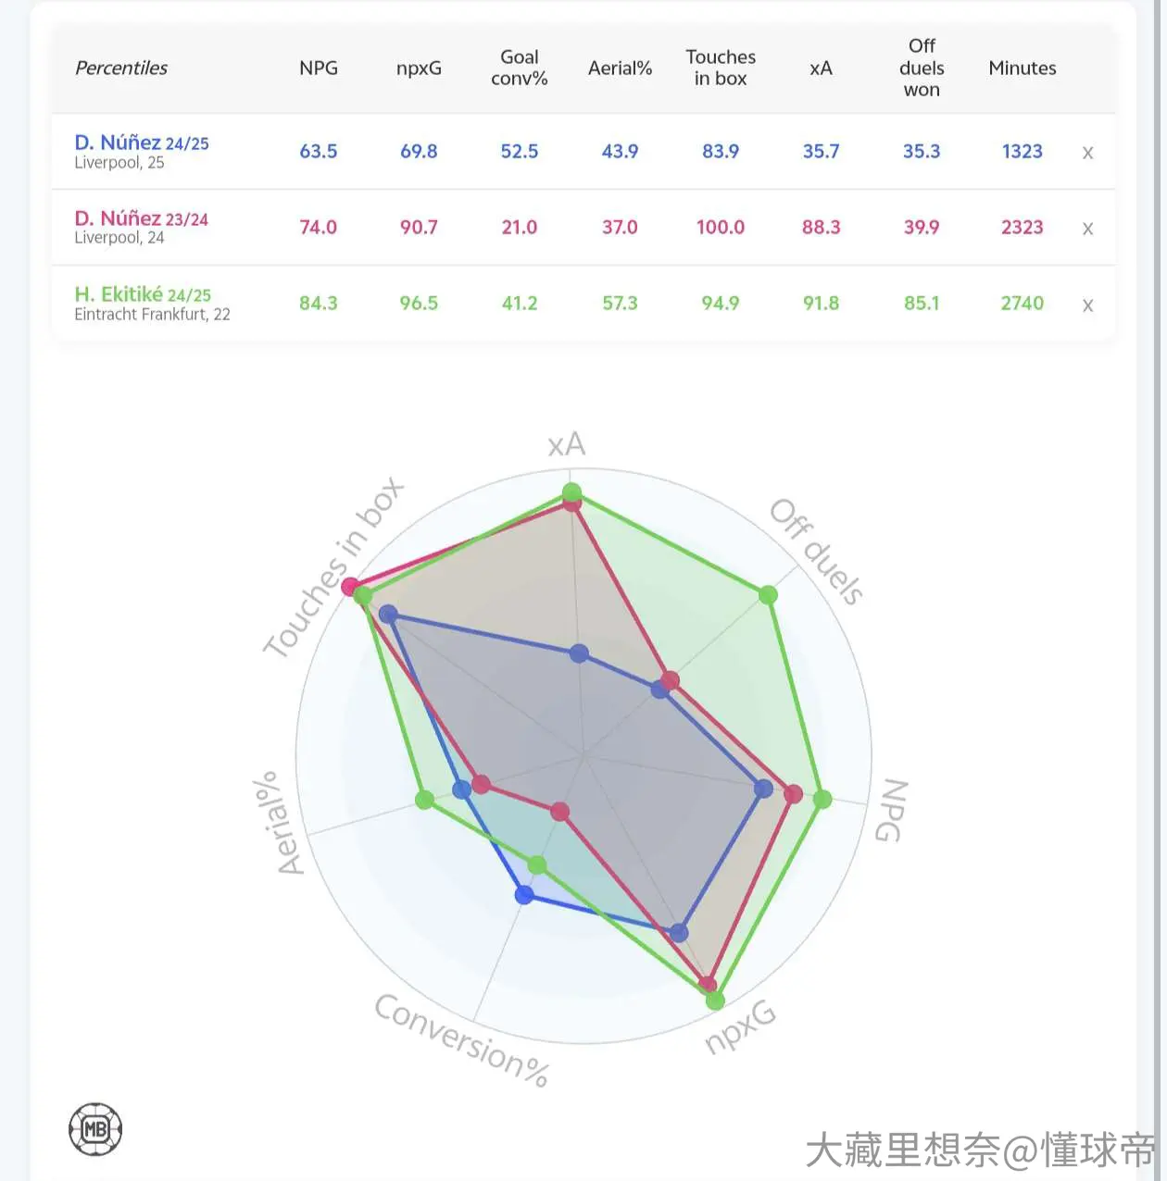Open the D. Núñez 24/25 player name
1167x1181 pixels.
[142, 143]
